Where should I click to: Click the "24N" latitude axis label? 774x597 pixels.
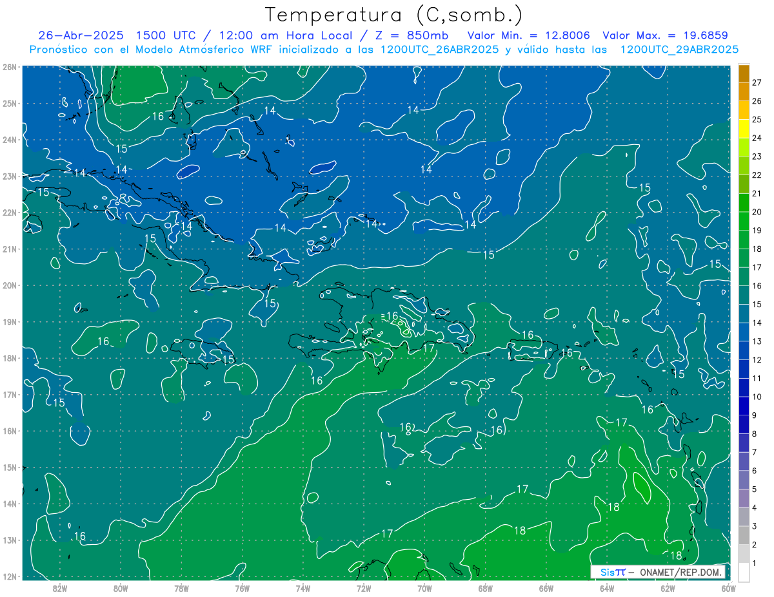9,140
